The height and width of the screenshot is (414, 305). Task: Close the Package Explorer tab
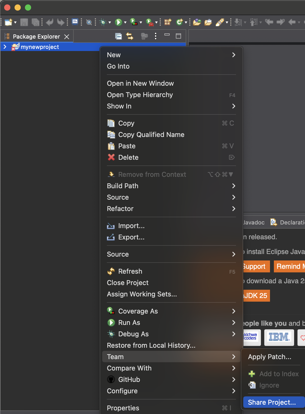click(67, 37)
